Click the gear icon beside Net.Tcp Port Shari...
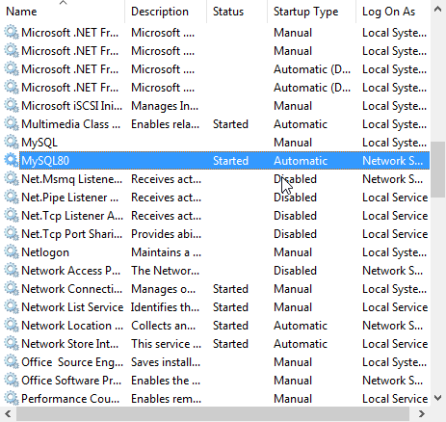The height and width of the screenshot is (422, 446). click(12, 234)
